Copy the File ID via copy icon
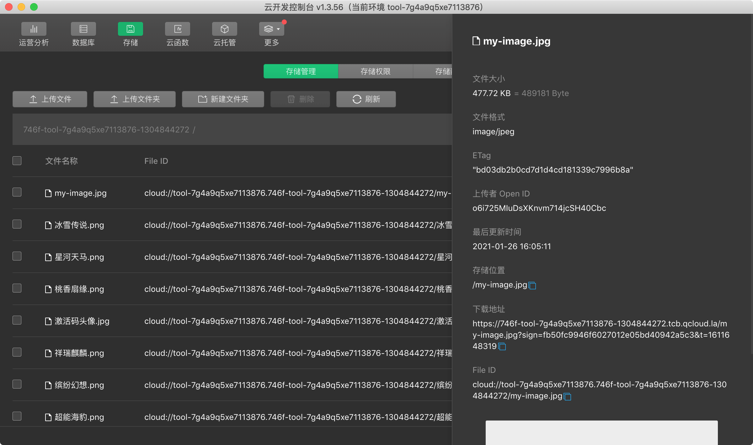The width and height of the screenshot is (753, 445). click(567, 397)
